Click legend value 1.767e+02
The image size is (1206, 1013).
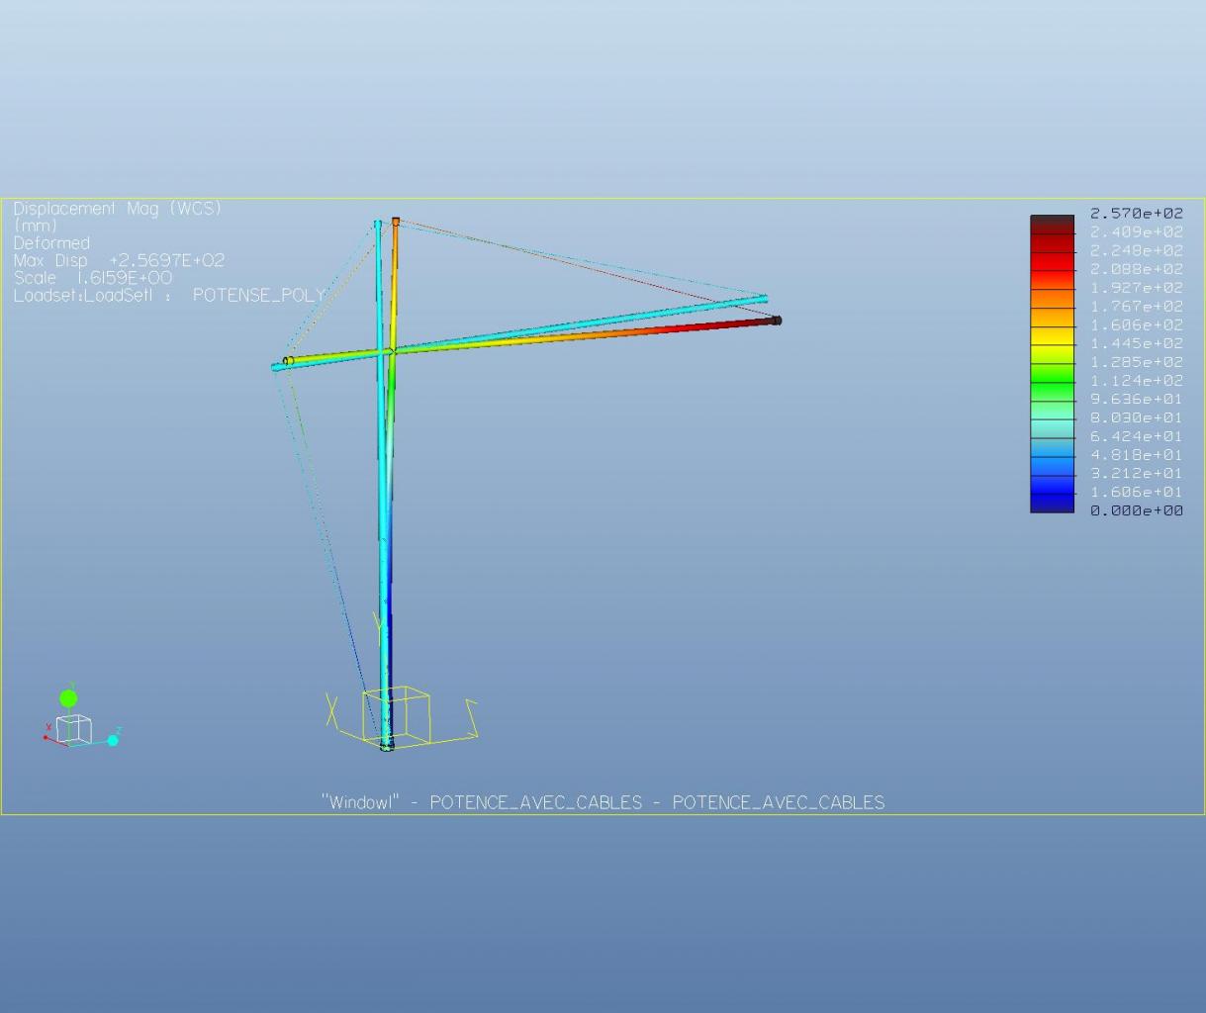point(1136,306)
